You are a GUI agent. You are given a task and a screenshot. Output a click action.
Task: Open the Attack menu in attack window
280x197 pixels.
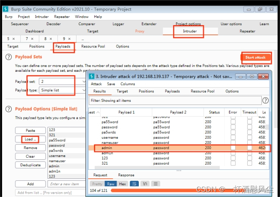pyautogui.click(x=96, y=84)
